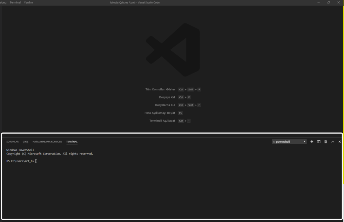Click the F5 key hint label
The width and height of the screenshot is (344, 222).
click(x=180, y=113)
